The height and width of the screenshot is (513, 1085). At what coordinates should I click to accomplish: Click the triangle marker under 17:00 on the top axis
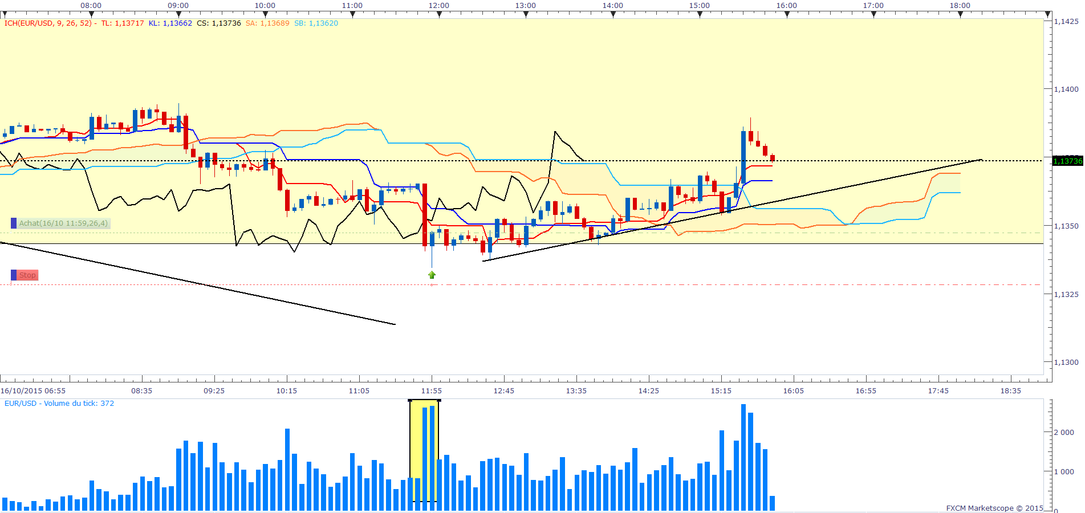[873, 15]
